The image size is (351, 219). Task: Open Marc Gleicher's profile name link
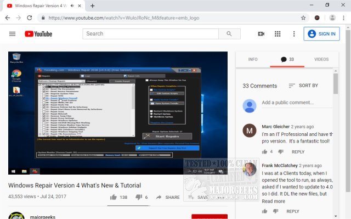coord(275,127)
